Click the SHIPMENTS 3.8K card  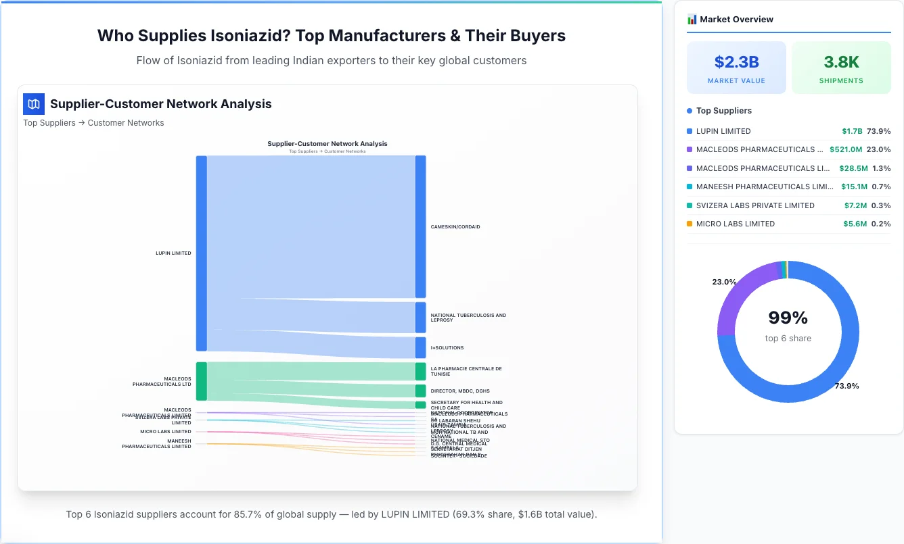click(841, 67)
